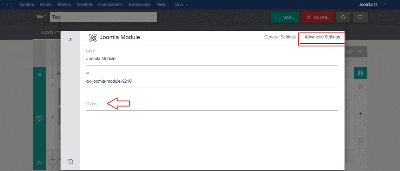Click the save disk icon in dialog sidebar
The height and width of the screenshot is (171, 400).
tap(70, 162)
